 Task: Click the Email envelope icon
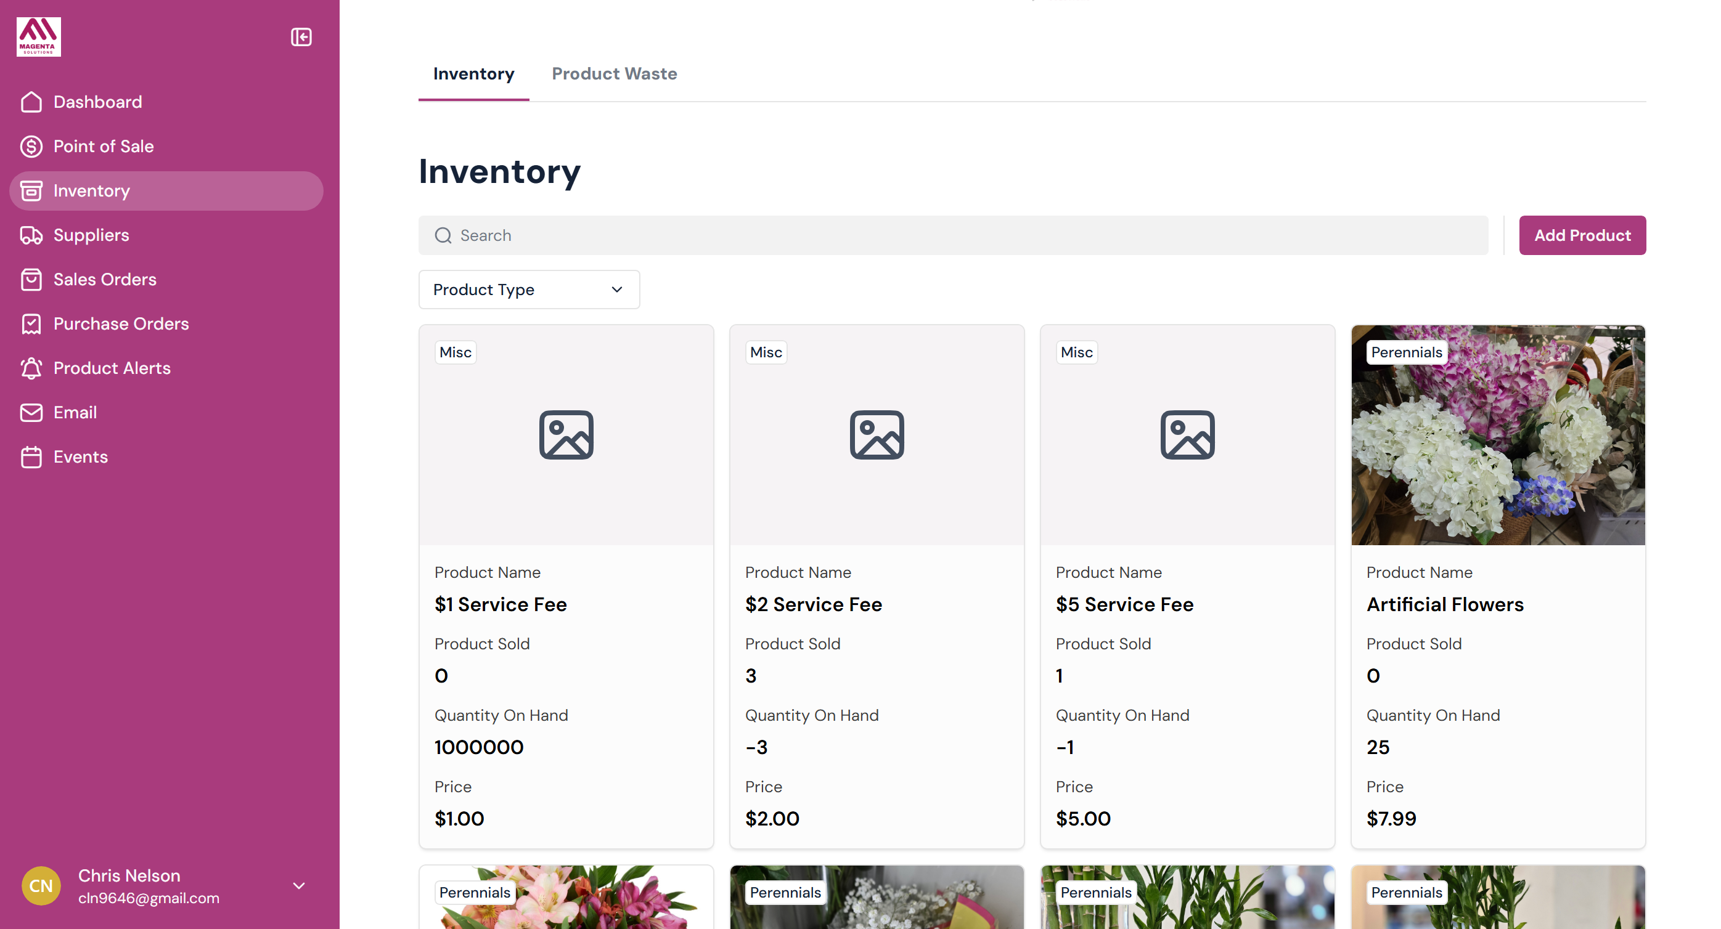[x=31, y=413]
